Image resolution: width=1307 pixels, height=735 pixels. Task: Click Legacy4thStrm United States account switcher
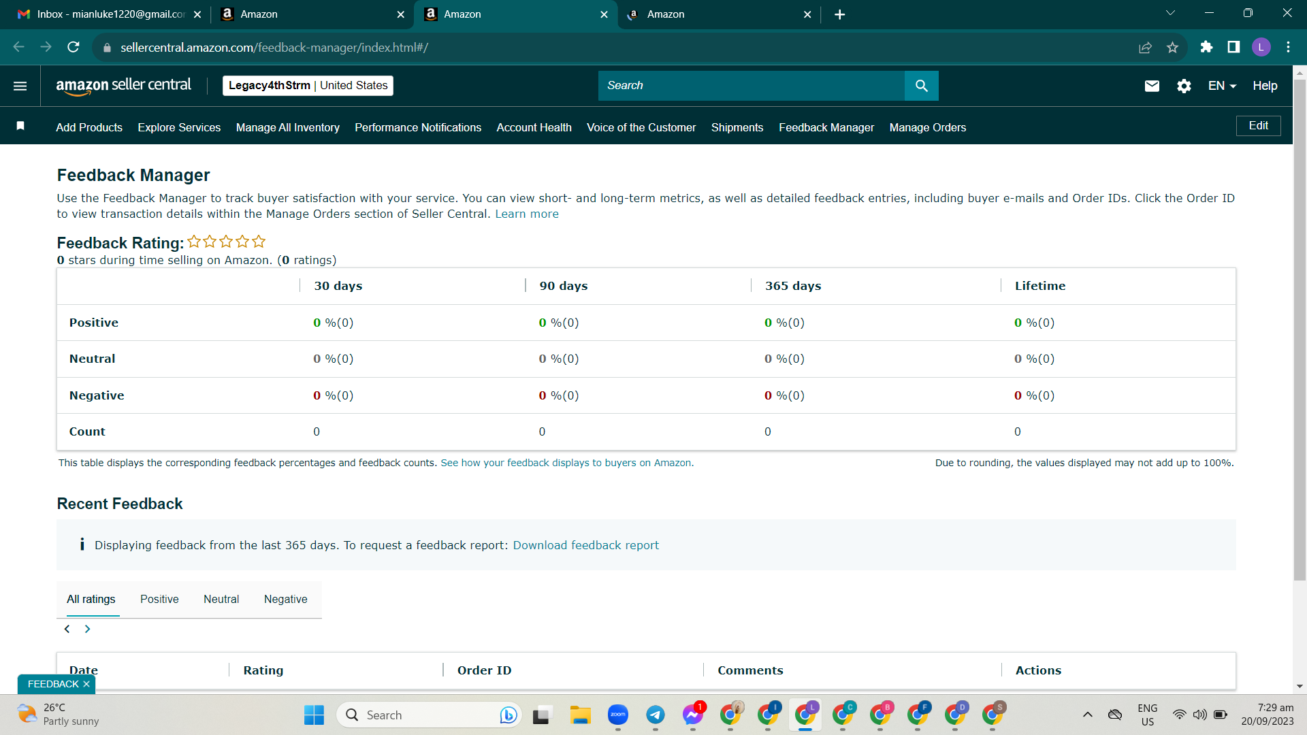click(308, 86)
